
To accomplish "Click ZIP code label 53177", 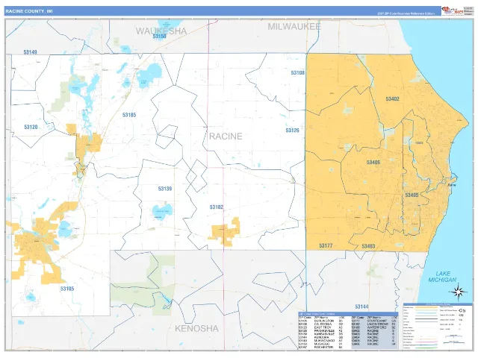I will click(326, 245).
